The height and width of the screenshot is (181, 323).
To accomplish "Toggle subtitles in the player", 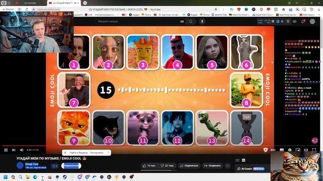I will [282, 150].
